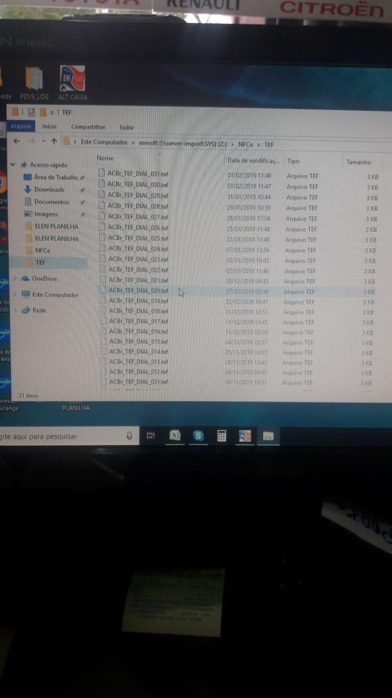
Task: Select file ACBr_TEF_DIAL_016.tef
Action: (138, 331)
